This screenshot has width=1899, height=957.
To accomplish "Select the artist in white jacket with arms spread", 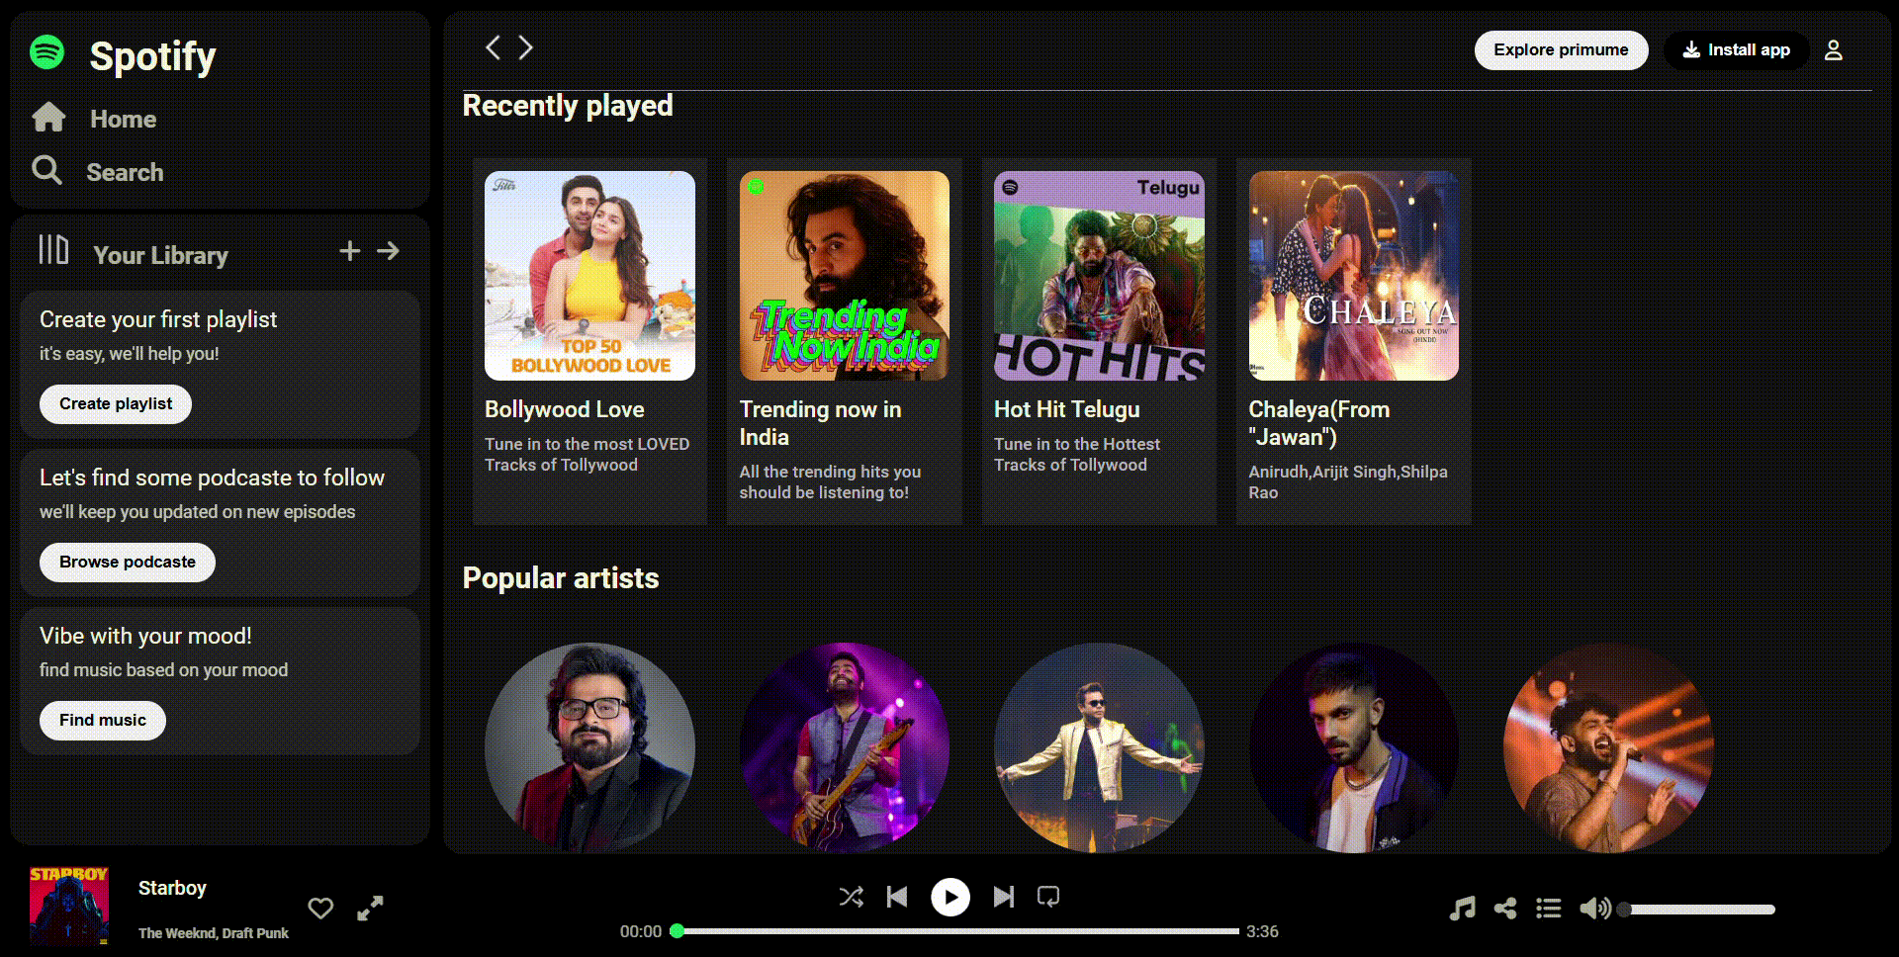I will click(x=1099, y=747).
